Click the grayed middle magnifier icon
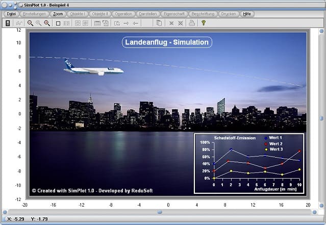This screenshot has height=225, width=326. 38,23
